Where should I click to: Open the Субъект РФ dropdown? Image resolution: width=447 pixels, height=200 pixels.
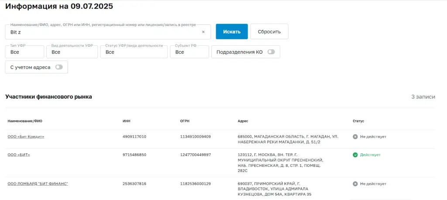[x=189, y=52]
